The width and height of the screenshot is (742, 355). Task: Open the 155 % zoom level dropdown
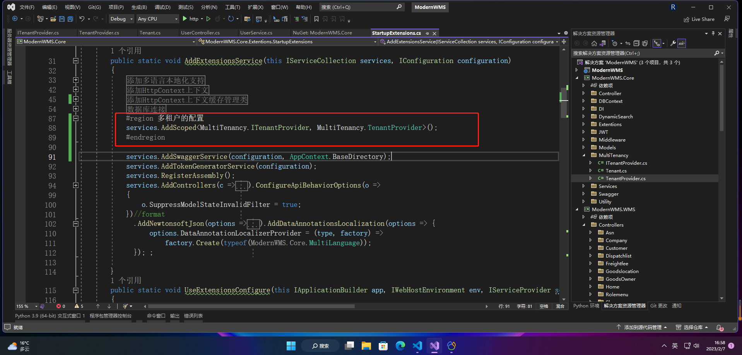(27, 306)
